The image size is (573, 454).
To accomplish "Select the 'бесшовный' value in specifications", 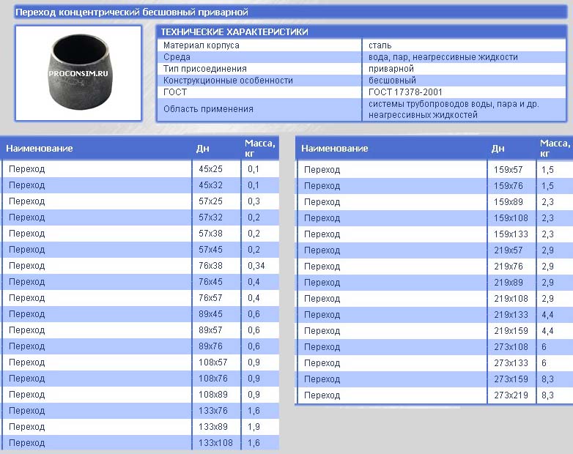I will pyautogui.click(x=393, y=81).
